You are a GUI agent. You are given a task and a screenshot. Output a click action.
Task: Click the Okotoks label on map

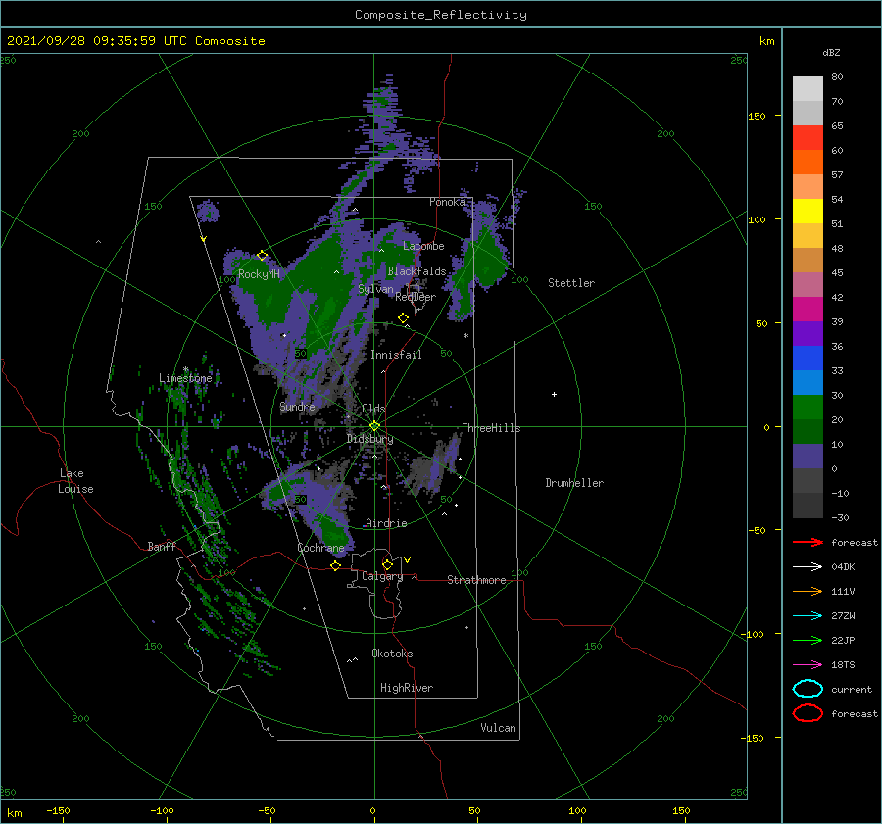click(392, 654)
